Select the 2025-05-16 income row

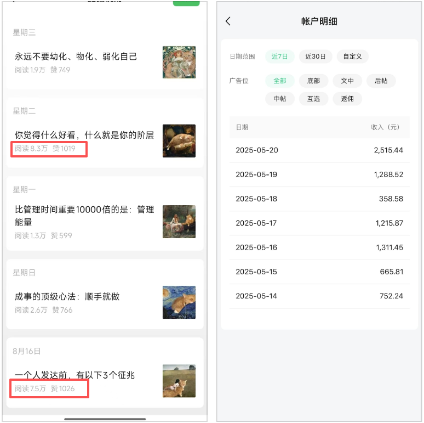tap(319, 247)
